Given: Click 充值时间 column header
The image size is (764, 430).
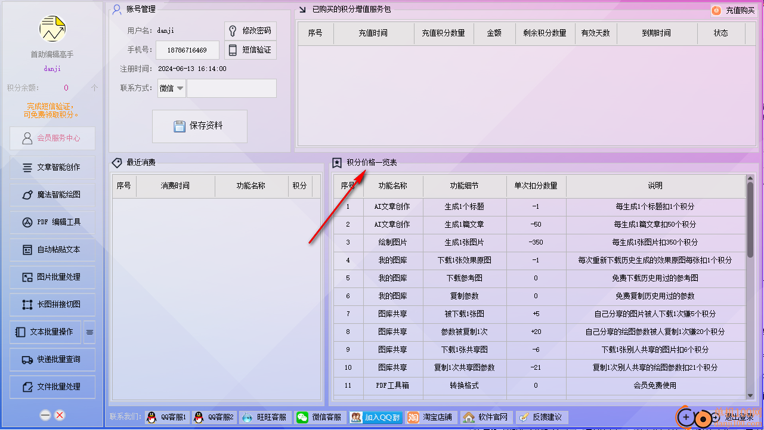Looking at the screenshot, I should (373, 33).
